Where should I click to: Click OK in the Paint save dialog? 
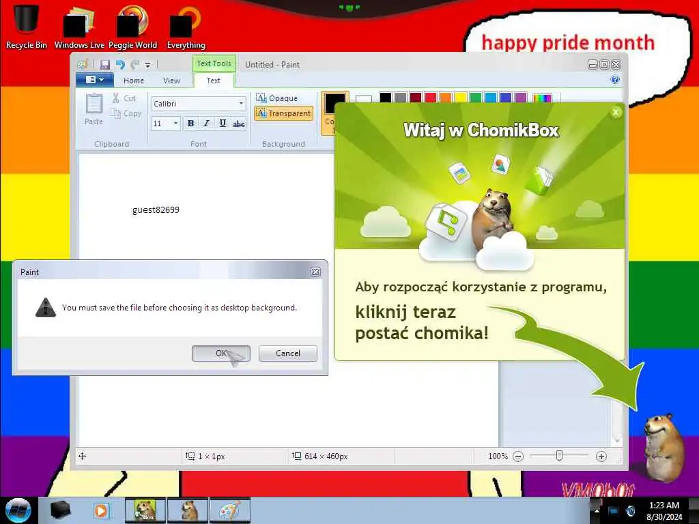[220, 353]
